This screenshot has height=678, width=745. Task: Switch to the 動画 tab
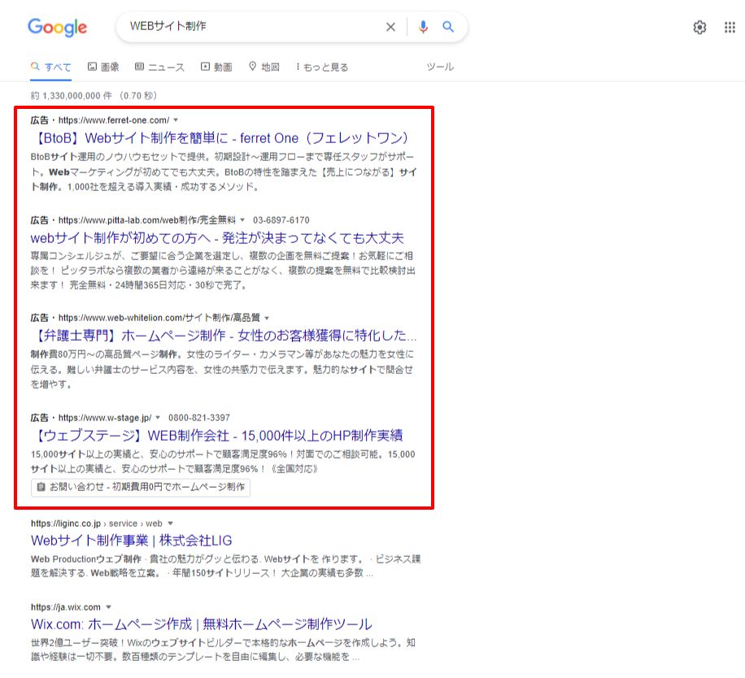point(216,67)
